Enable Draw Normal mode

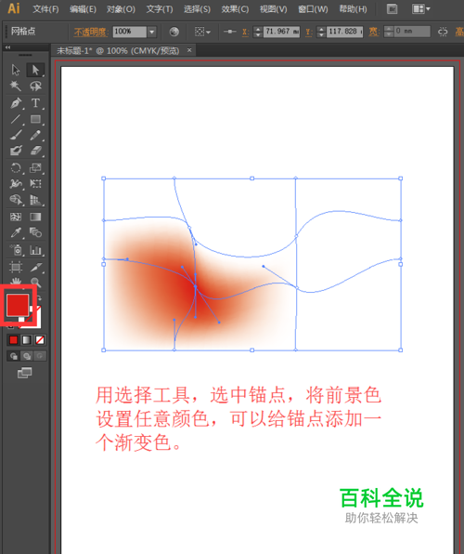tap(13, 356)
